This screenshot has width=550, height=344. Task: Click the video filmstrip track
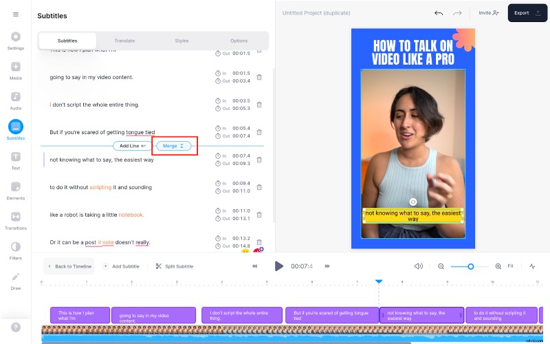point(292,330)
